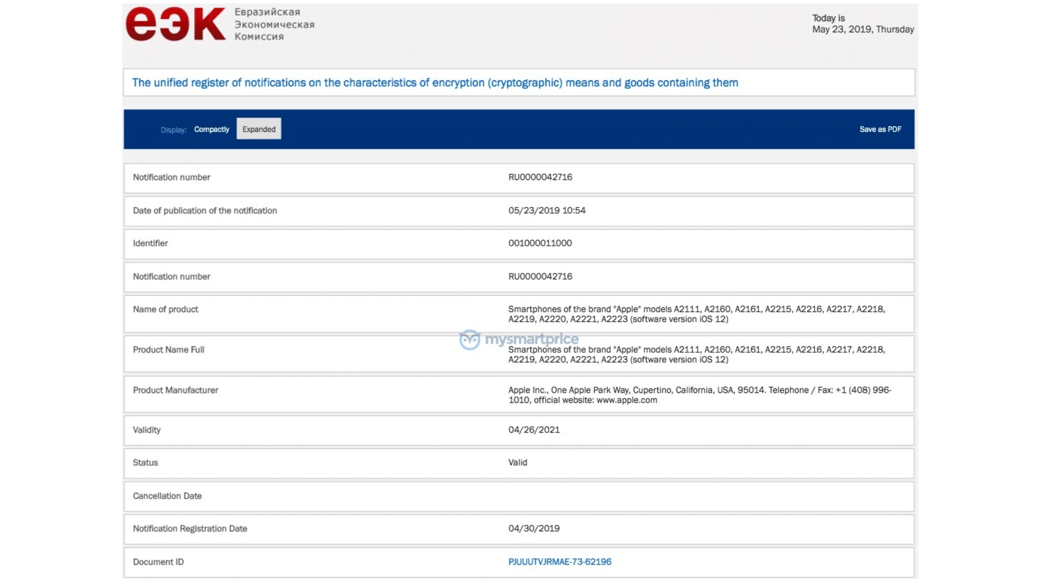
Task: Click Save as PDF link
Action: click(880, 129)
